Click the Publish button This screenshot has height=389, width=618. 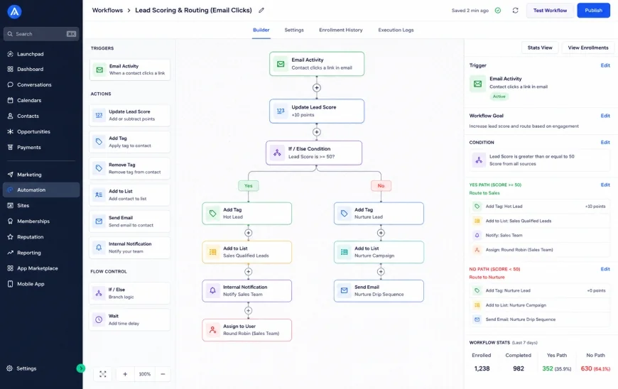pyautogui.click(x=593, y=10)
